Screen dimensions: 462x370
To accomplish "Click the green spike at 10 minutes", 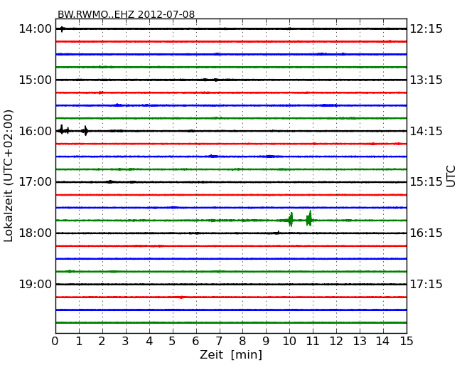I will click(x=291, y=220).
